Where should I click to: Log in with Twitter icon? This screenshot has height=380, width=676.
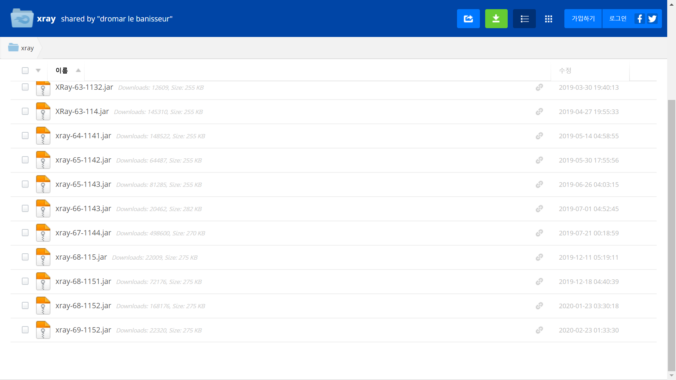pos(652,19)
